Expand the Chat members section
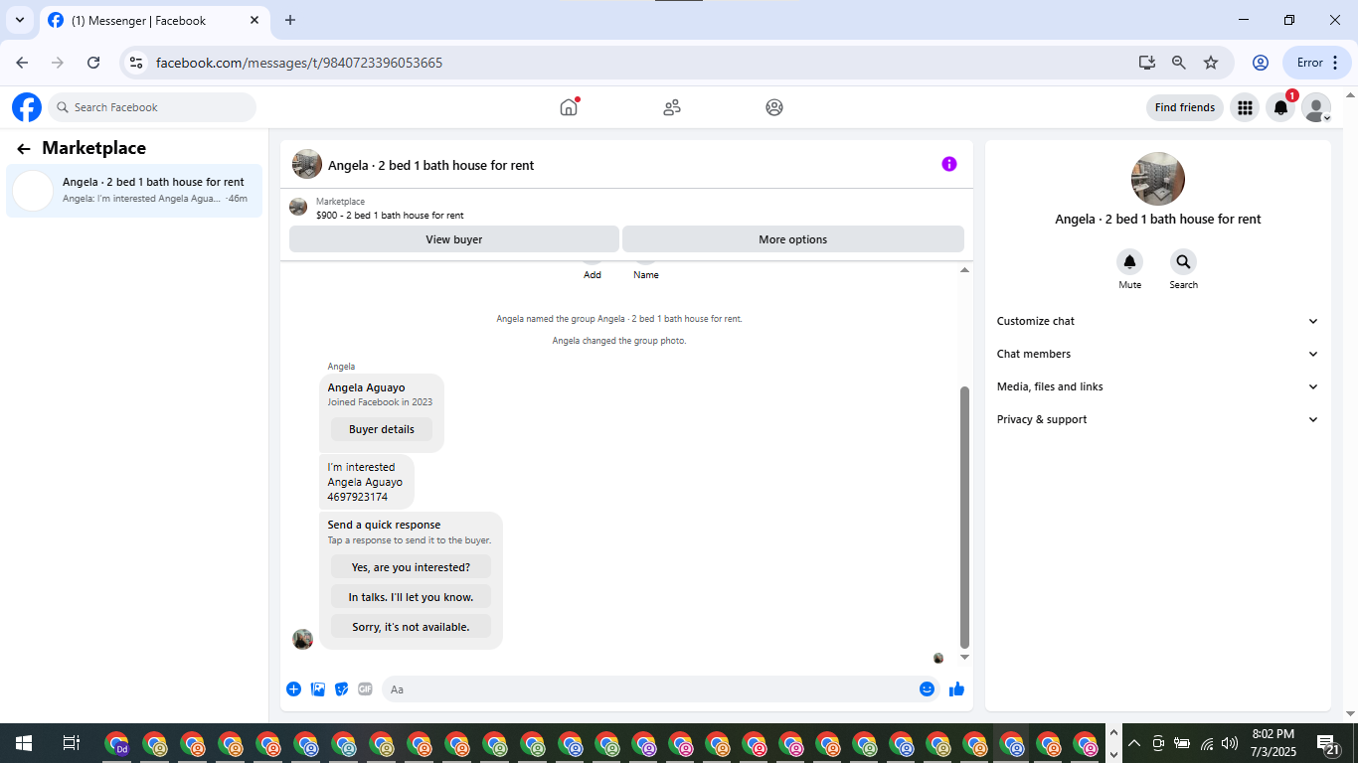The height and width of the screenshot is (763, 1358). click(x=1157, y=354)
